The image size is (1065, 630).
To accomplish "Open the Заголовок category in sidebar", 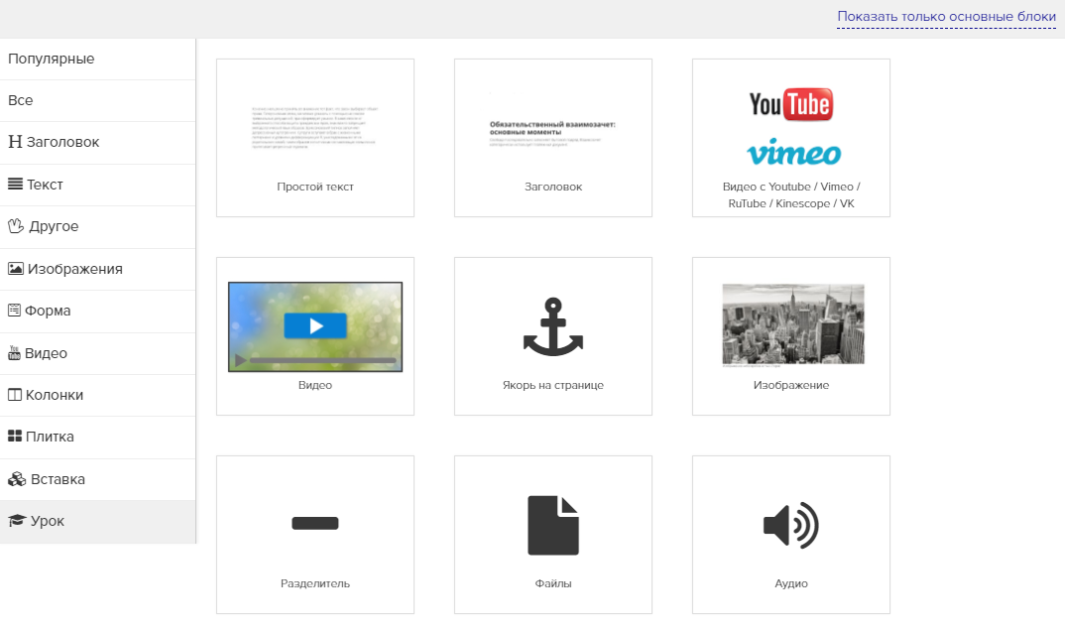I will click(62, 142).
